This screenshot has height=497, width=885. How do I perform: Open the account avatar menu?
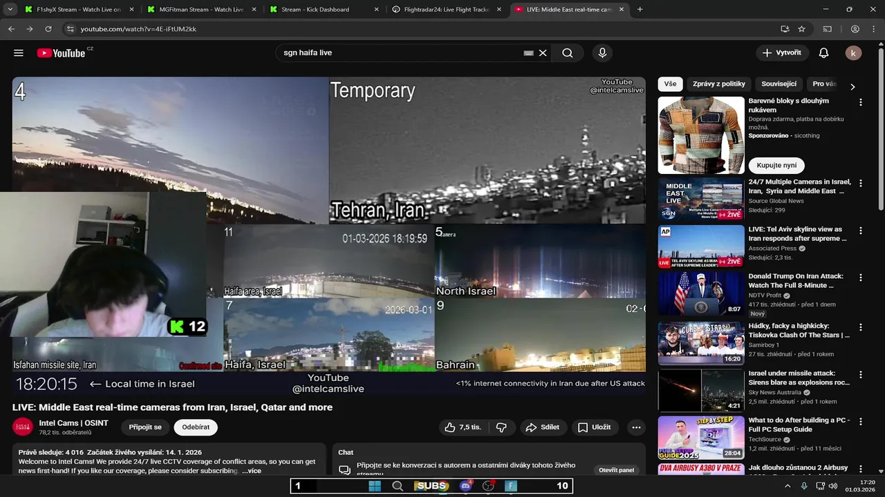853,53
